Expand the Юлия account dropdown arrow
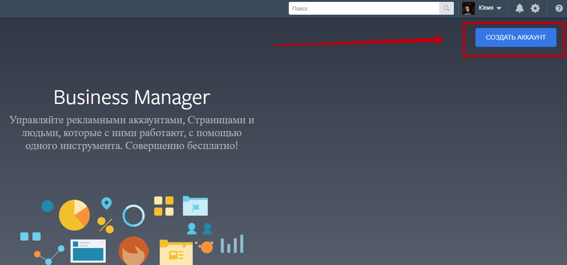 [x=499, y=9]
